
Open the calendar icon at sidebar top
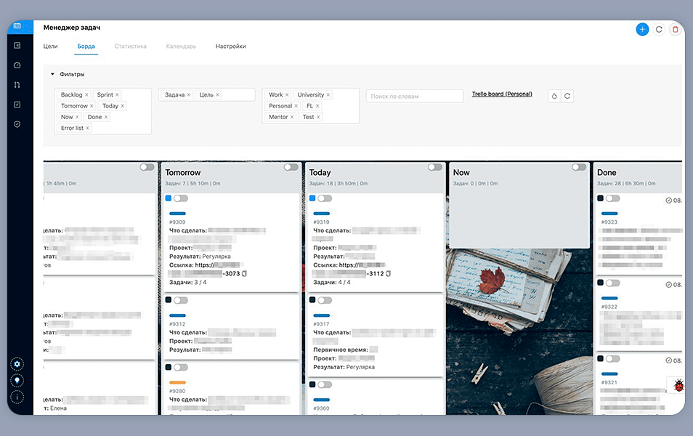17,26
